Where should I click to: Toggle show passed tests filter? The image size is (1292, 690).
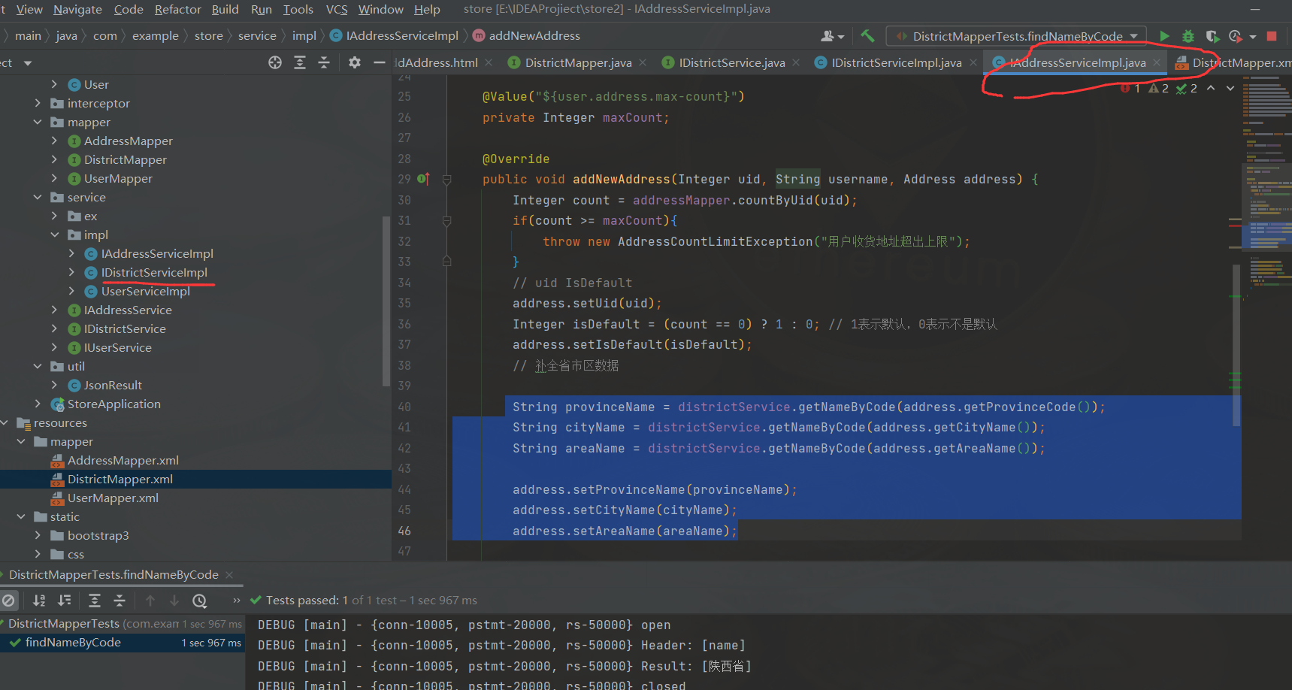[8, 601]
